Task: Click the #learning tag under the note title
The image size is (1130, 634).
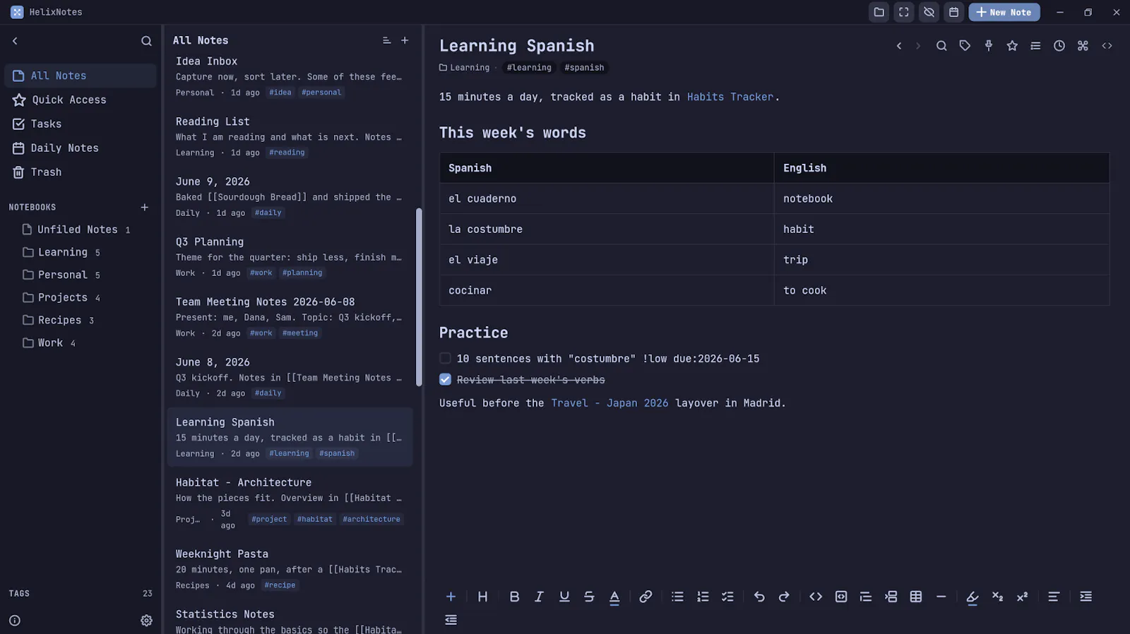Action: tap(529, 68)
